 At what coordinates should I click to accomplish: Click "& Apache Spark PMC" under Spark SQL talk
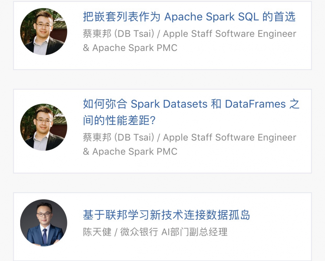tap(130, 48)
